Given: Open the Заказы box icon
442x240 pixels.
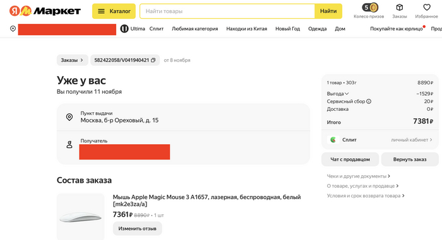Looking at the screenshot, I should 400,8.
